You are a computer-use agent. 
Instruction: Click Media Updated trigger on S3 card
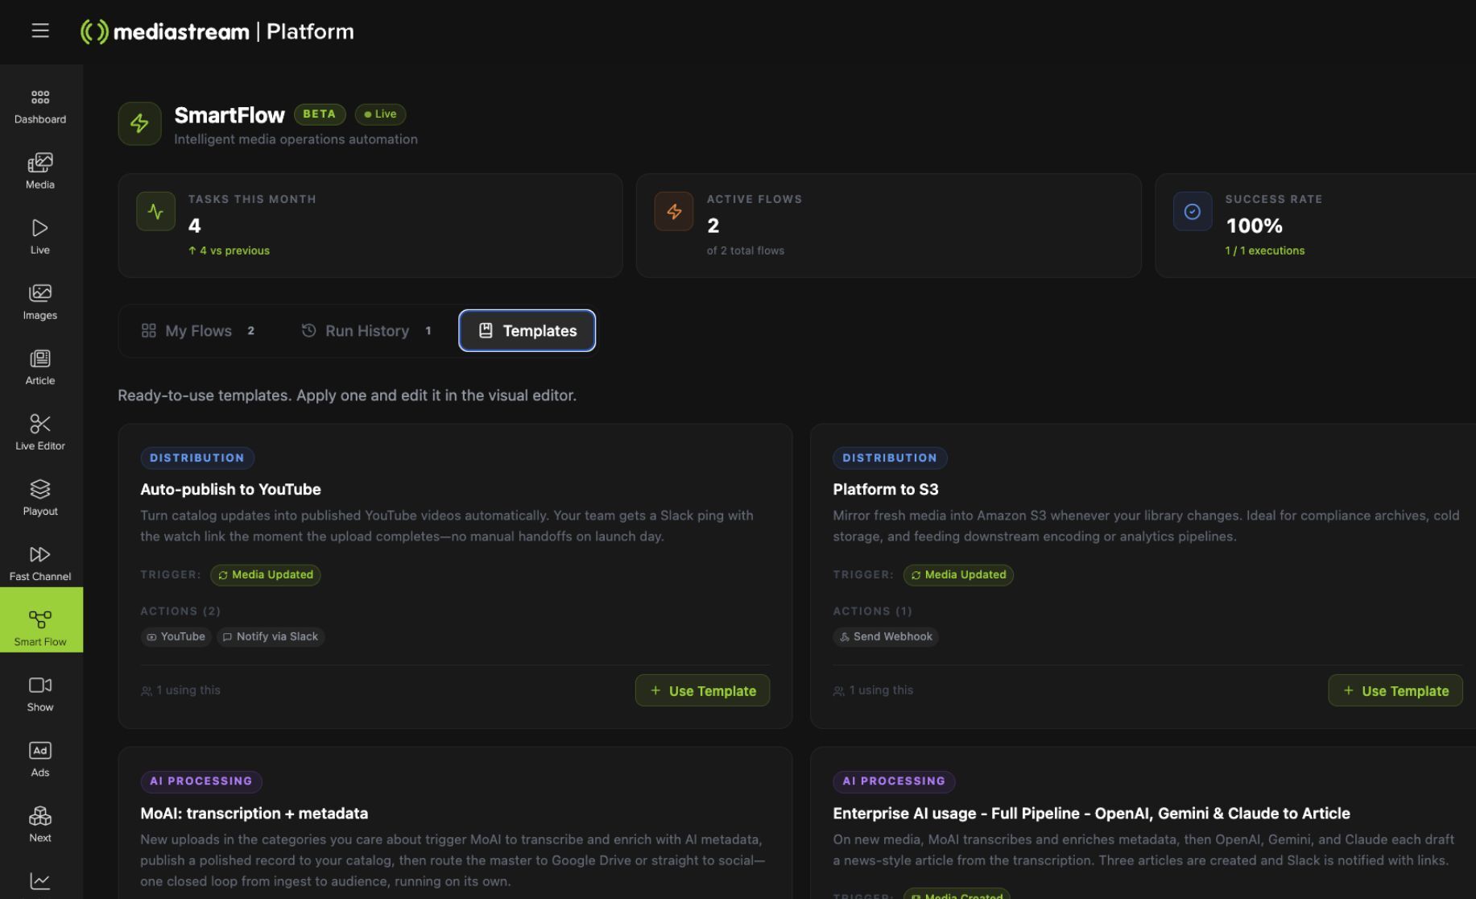[x=958, y=574]
